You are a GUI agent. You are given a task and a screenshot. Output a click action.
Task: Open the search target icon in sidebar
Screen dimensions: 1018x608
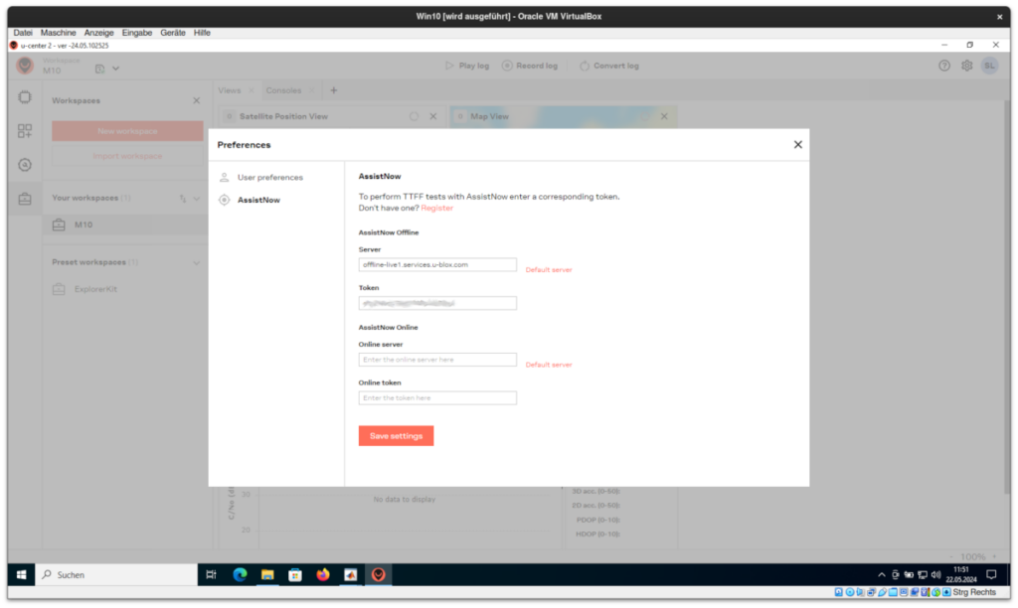tap(25, 165)
